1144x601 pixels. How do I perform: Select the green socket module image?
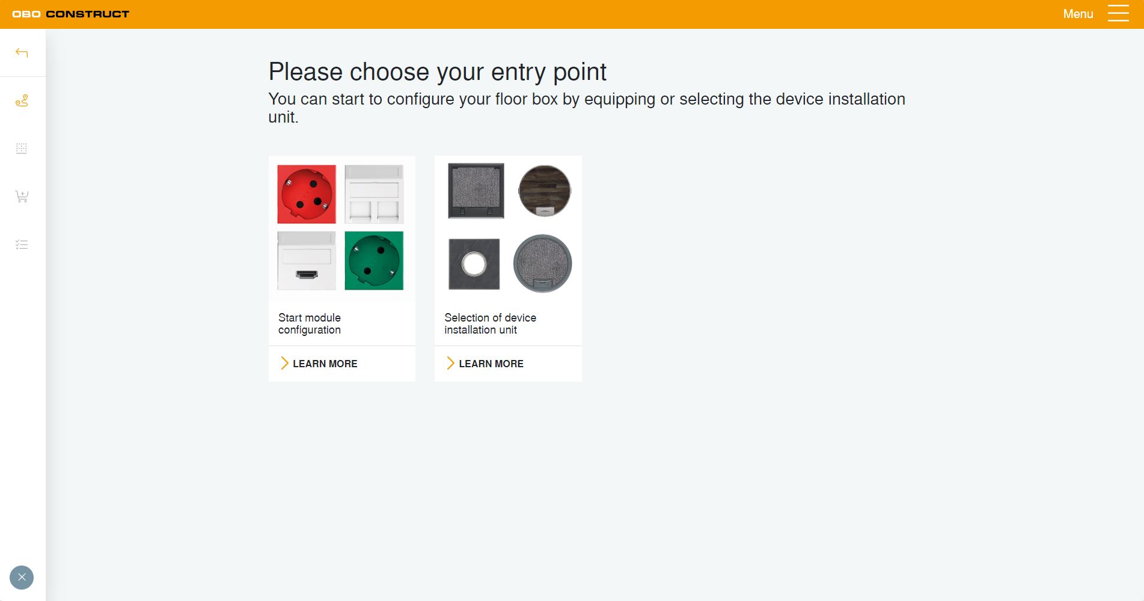pyautogui.click(x=374, y=261)
